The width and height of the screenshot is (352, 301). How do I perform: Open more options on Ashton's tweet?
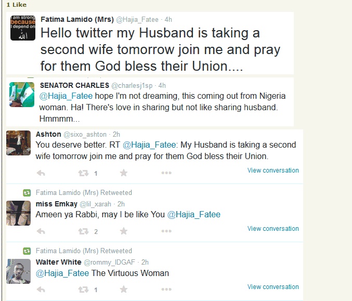click(166, 173)
